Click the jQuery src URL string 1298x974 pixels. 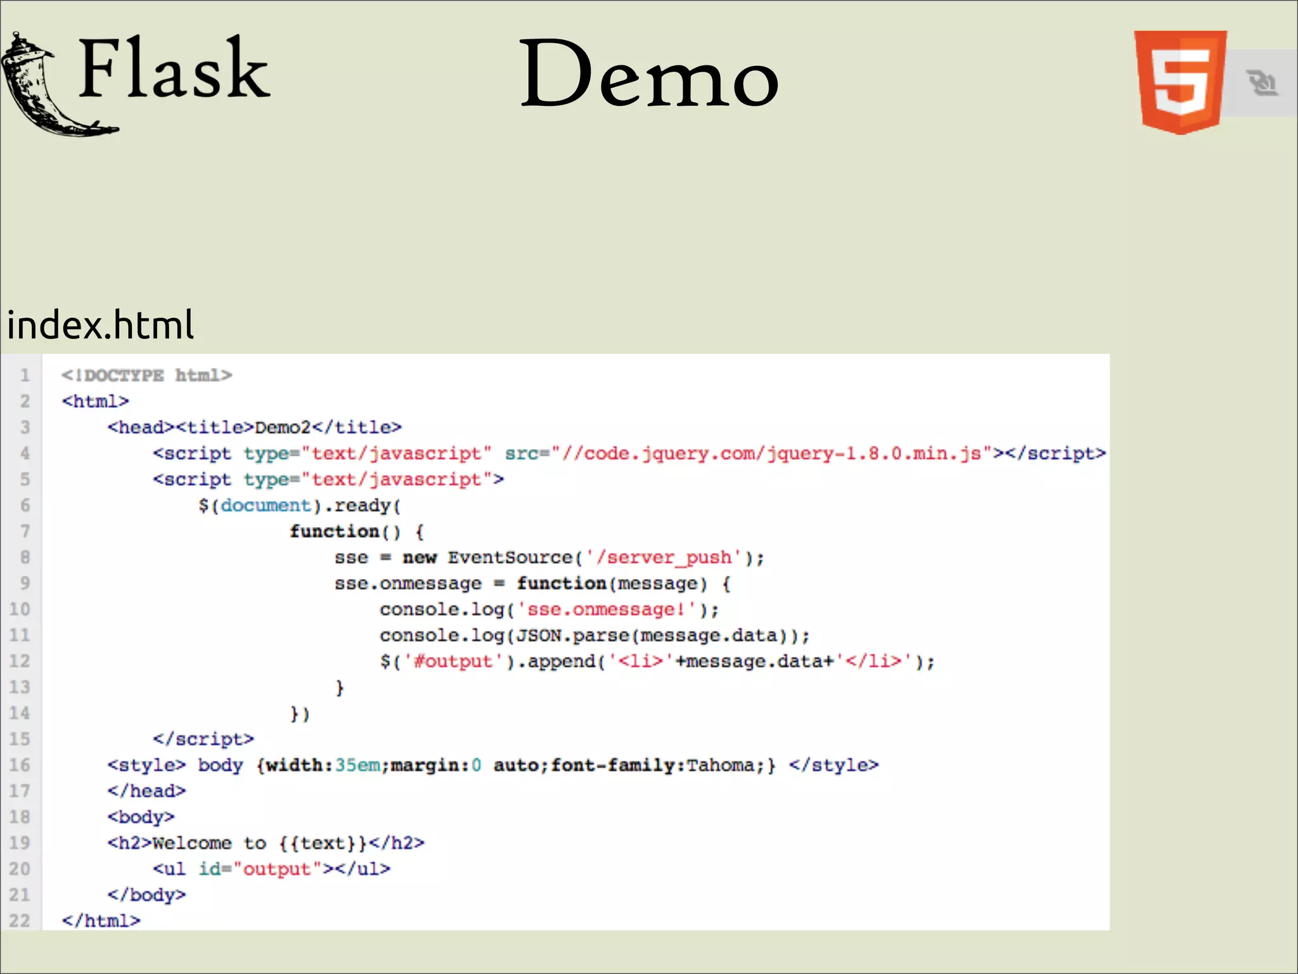click(x=771, y=453)
